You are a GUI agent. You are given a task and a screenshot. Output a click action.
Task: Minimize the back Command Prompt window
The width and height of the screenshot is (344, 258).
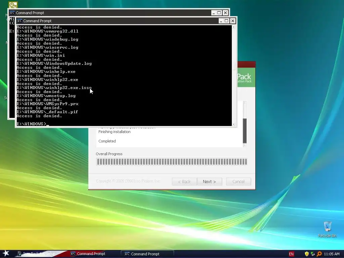[x=213, y=13]
